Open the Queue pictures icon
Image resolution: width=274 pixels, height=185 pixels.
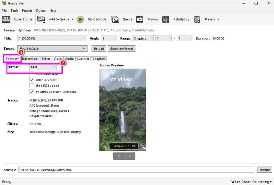pos(115,20)
